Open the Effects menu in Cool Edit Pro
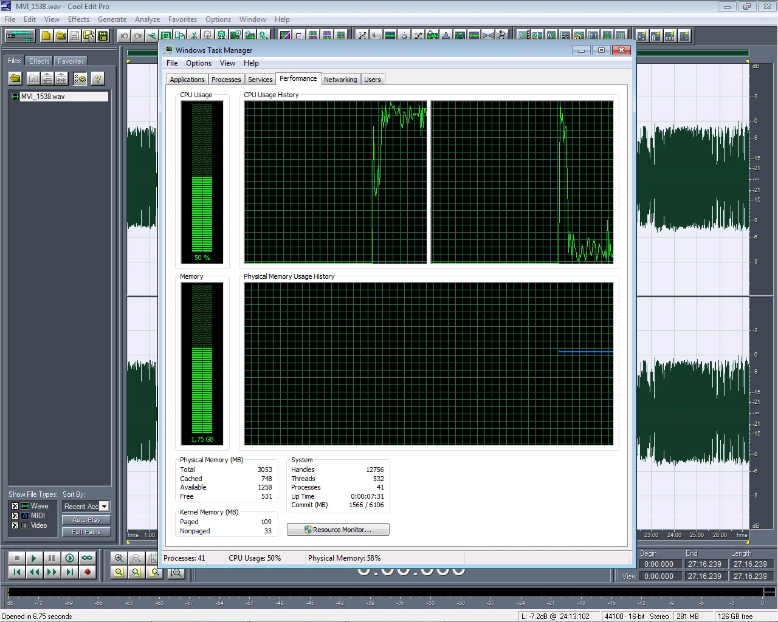Image resolution: width=778 pixels, height=622 pixels. pyautogui.click(x=78, y=19)
